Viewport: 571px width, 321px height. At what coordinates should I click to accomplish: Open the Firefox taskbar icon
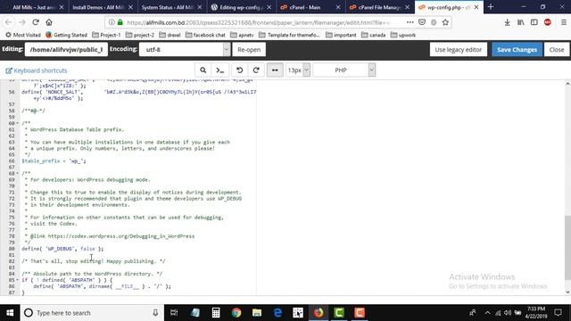pos(319,313)
